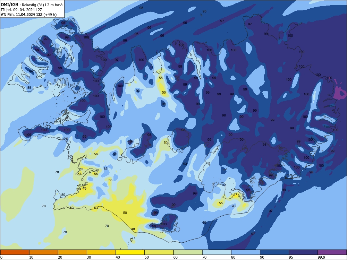Pick the 60–70 light green legend swatch
The image size is (347, 260).
(x=188, y=252)
